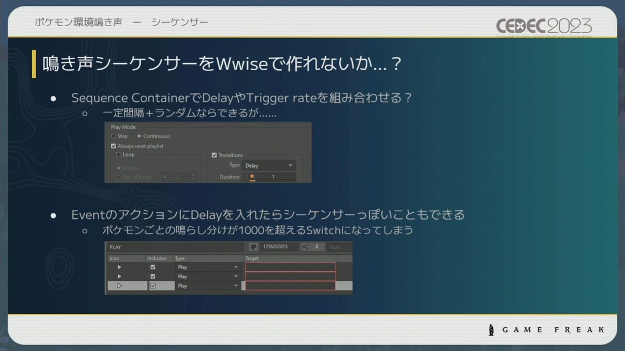Toggle the Inclusion checkbox in the top action row
Screen dimensions: 625x351
153,267
